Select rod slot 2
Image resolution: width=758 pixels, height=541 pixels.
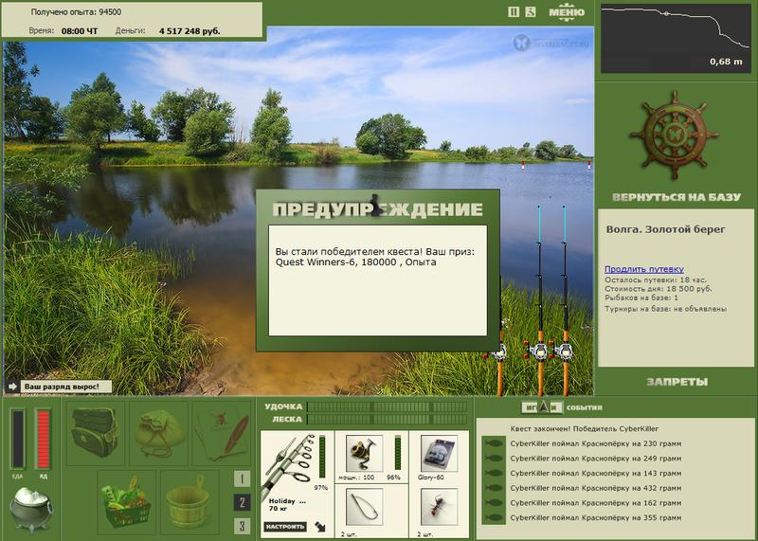point(243,502)
